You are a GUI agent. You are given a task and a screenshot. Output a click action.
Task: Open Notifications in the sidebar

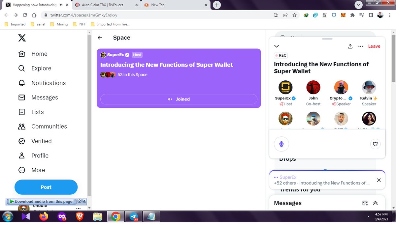[42, 83]
